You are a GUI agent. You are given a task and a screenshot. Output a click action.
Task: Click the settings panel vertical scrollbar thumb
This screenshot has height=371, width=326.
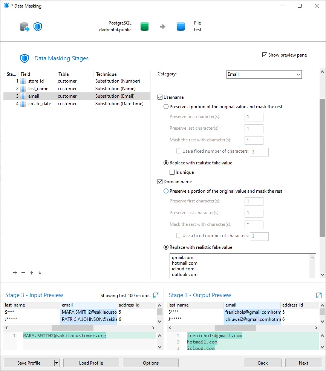coord(322,168)
